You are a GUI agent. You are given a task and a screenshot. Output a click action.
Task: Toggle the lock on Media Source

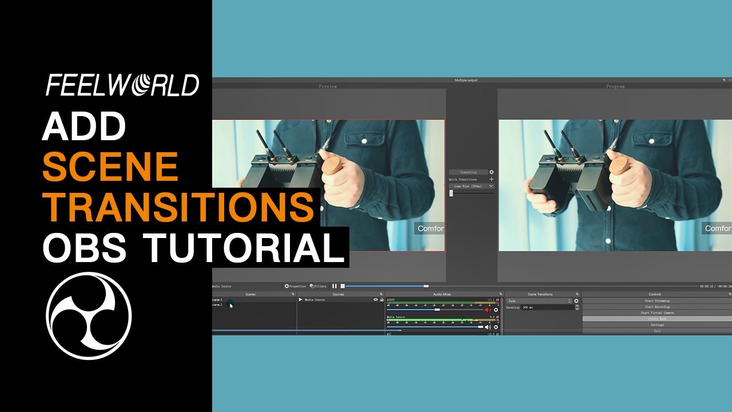pyautogui.click(x=382, y=300)
